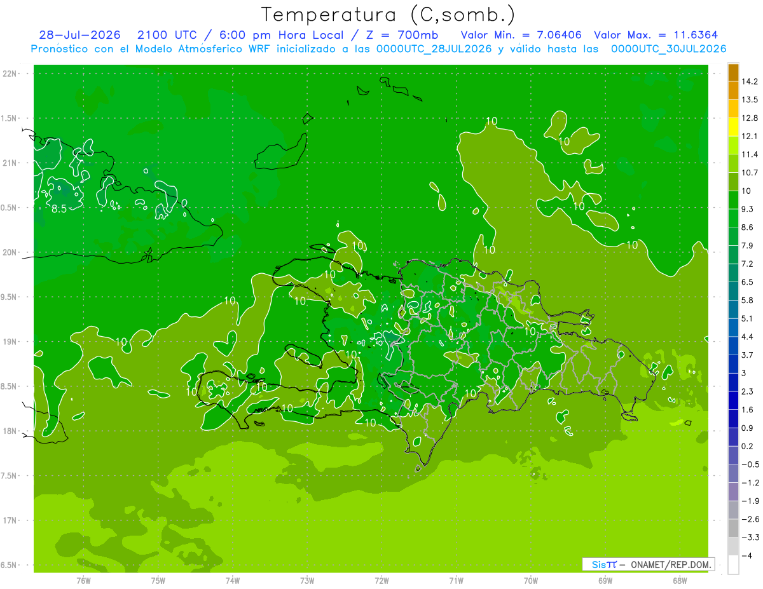Click the "74W" longitude axis label
The height and width of the screenshot is (589, 763).
[233, 580]
